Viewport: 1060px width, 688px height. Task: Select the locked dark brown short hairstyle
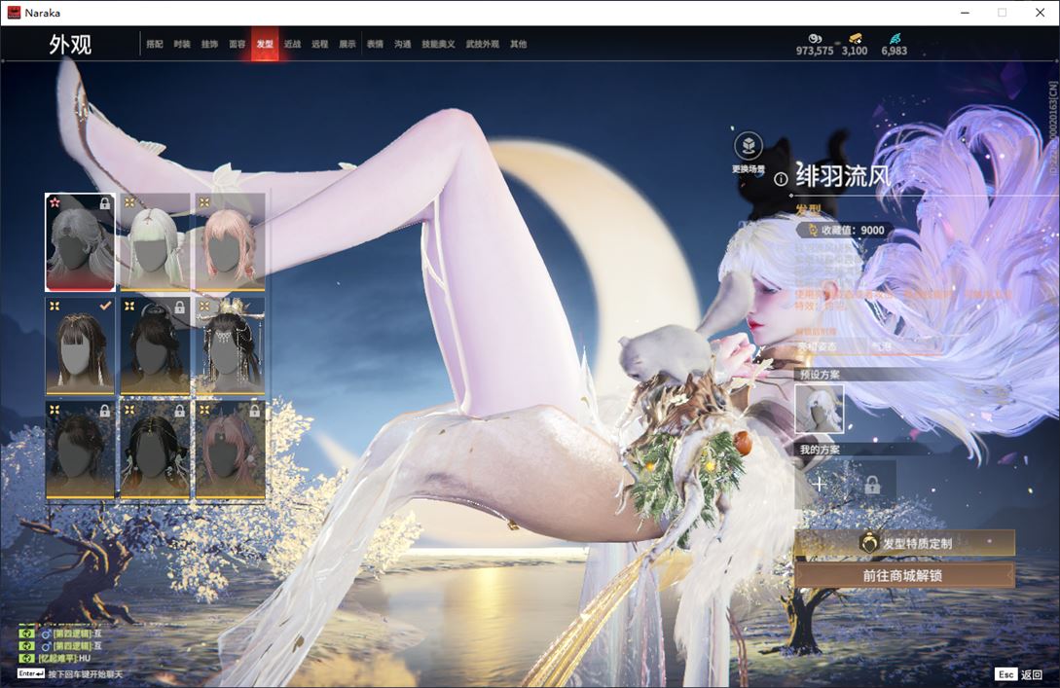coord(80,450)
